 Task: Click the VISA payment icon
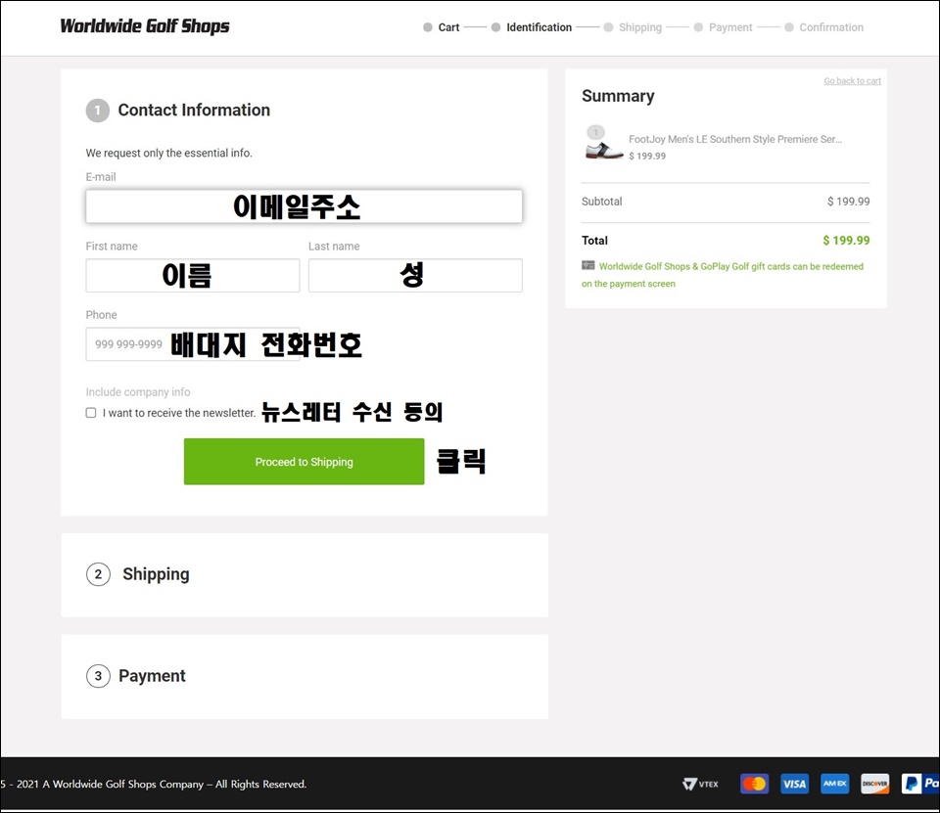tap(794, 784)
